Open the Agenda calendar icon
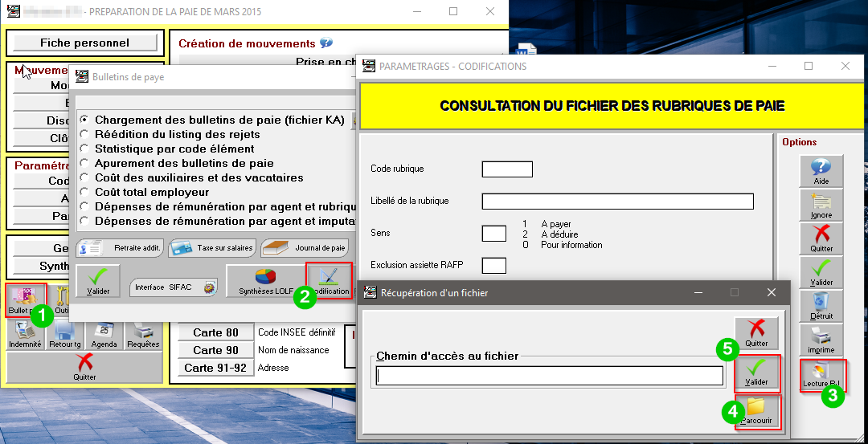 (x=104, y=334)
